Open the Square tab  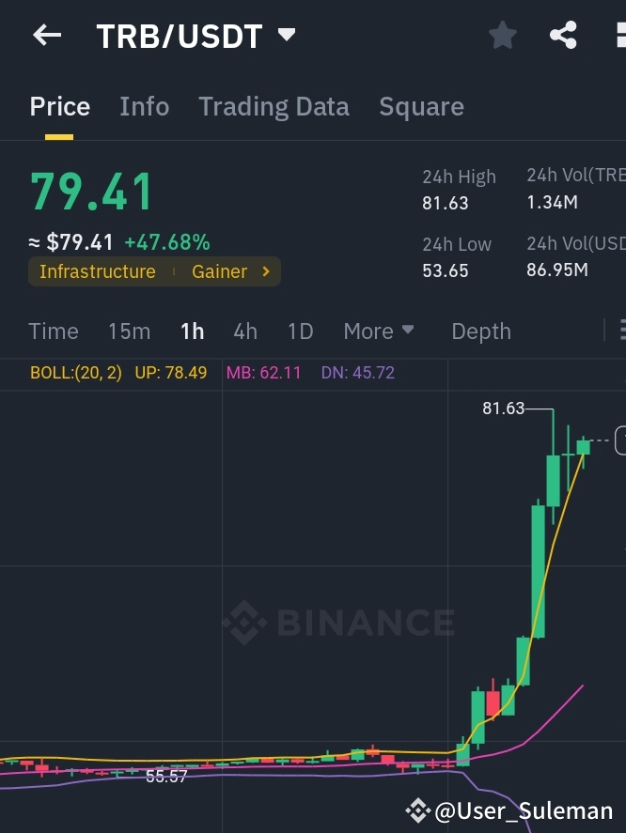coord(421,106)
